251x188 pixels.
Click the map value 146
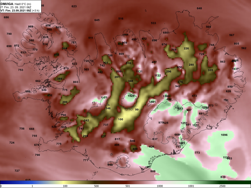pyautogui.click(x=108, y=108)
